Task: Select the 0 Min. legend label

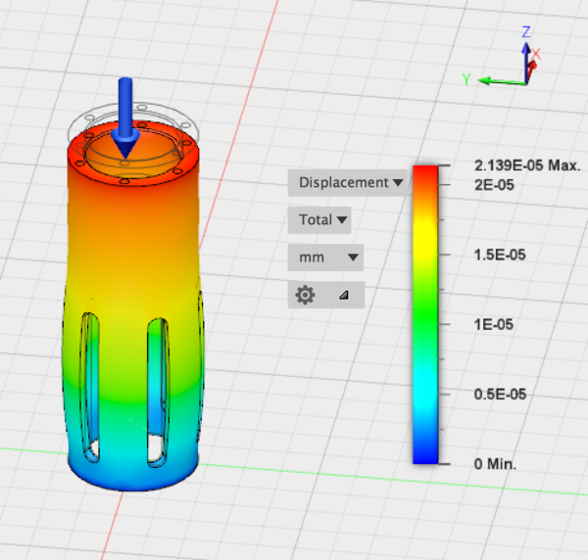Action: [496, 463]
